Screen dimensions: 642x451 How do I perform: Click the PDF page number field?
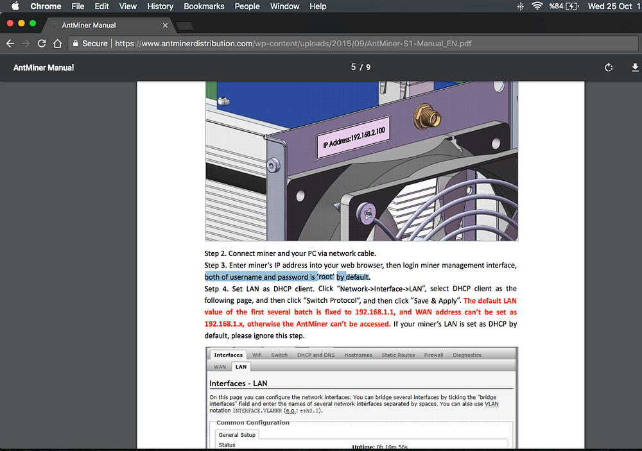tap(353, 67)
